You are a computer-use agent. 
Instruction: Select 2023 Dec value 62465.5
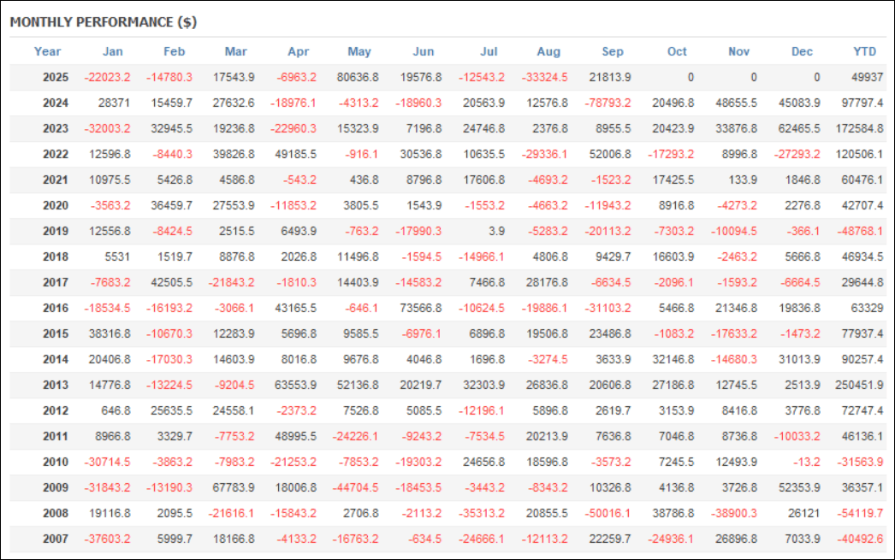pyautogui.click(x=798, y=130)
